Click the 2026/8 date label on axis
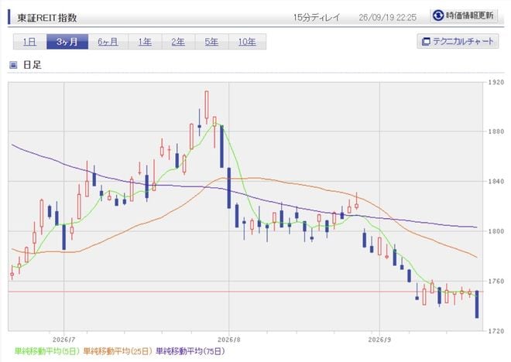The image size is (511, 362). coord(228,340)
